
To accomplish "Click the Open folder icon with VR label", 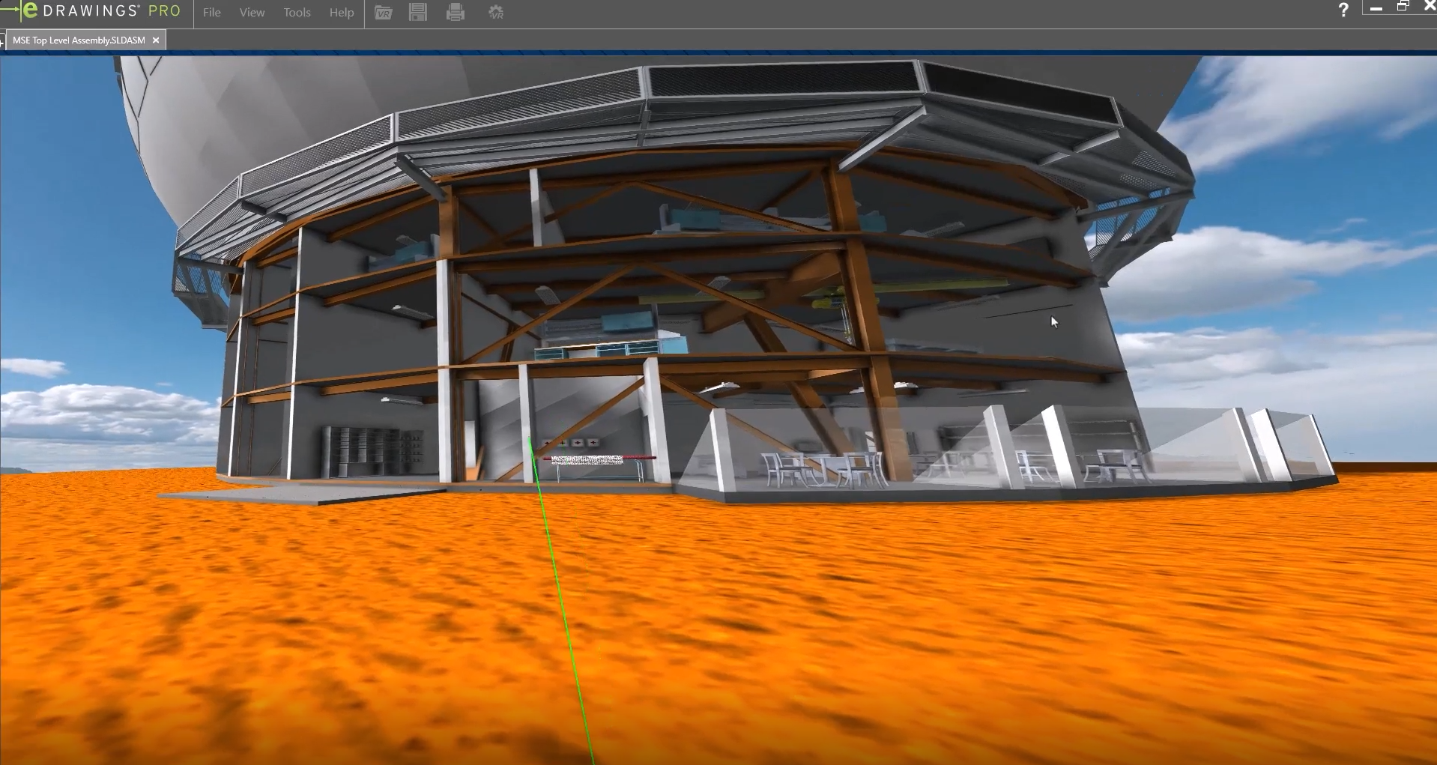I will click(383, 13).
